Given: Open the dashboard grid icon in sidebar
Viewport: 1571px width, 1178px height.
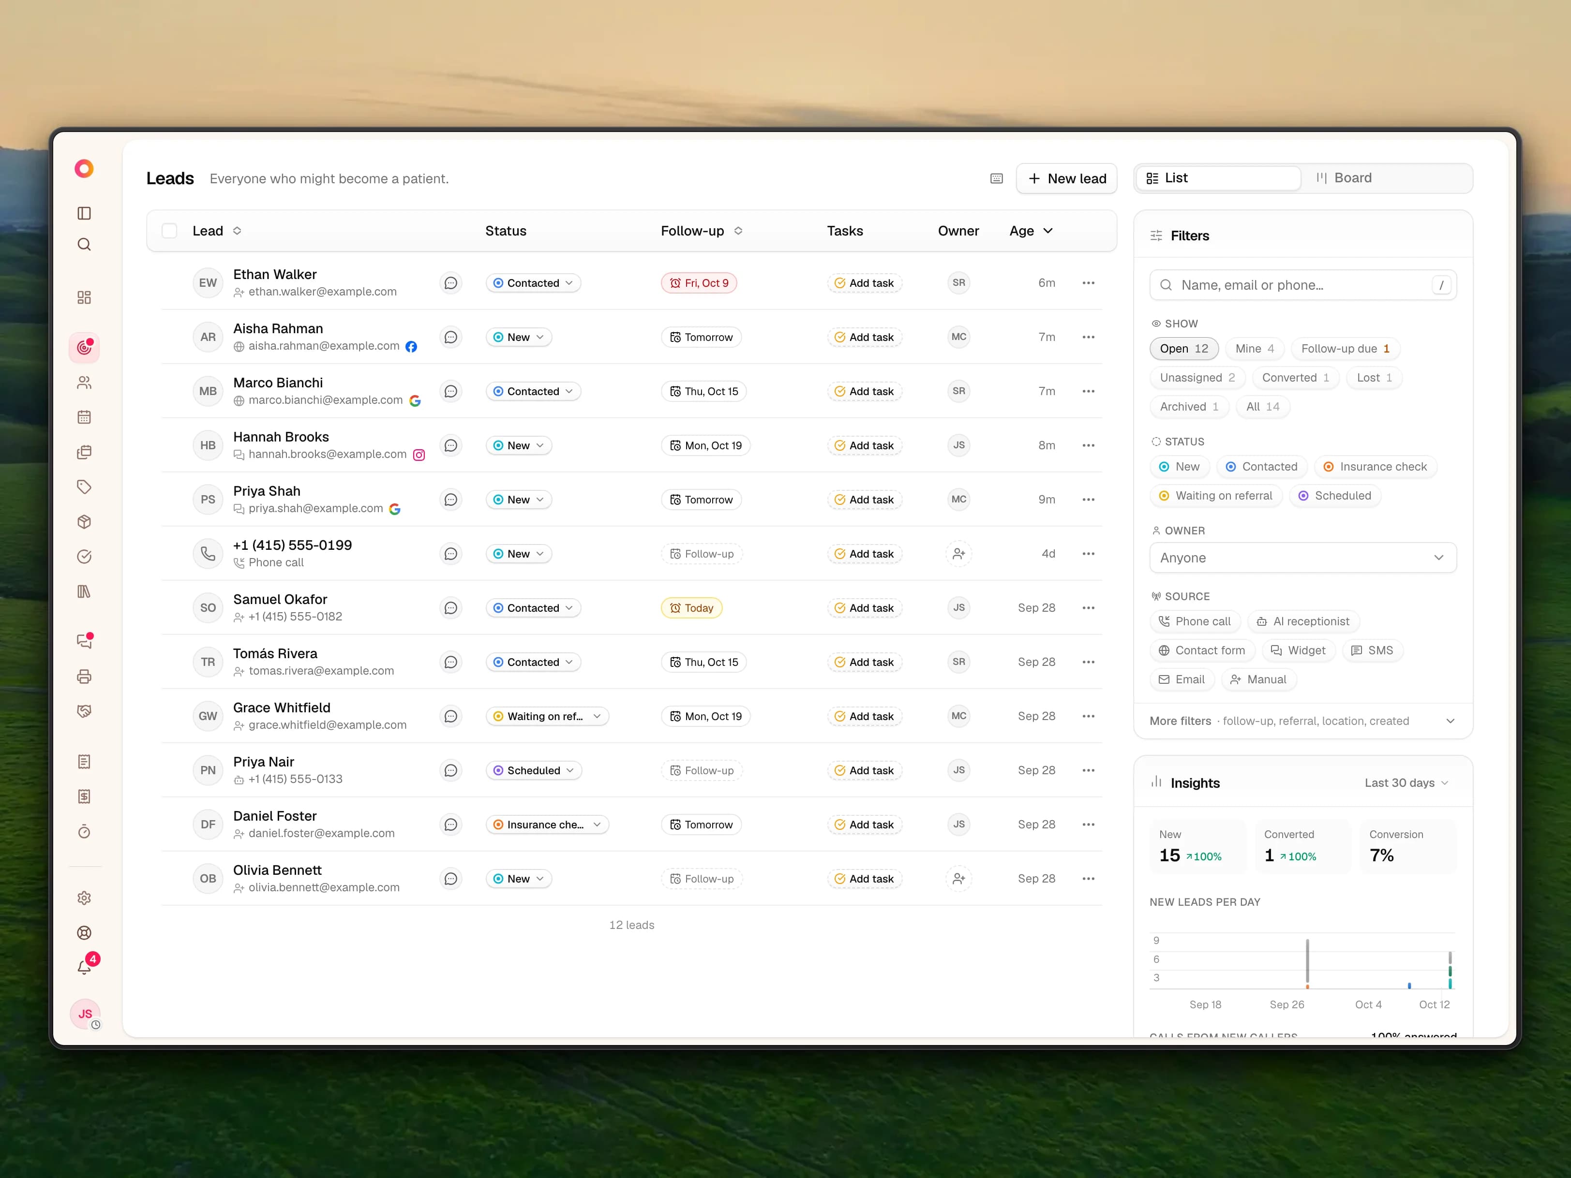Looking at the screenshot, I should click(84, 297).
